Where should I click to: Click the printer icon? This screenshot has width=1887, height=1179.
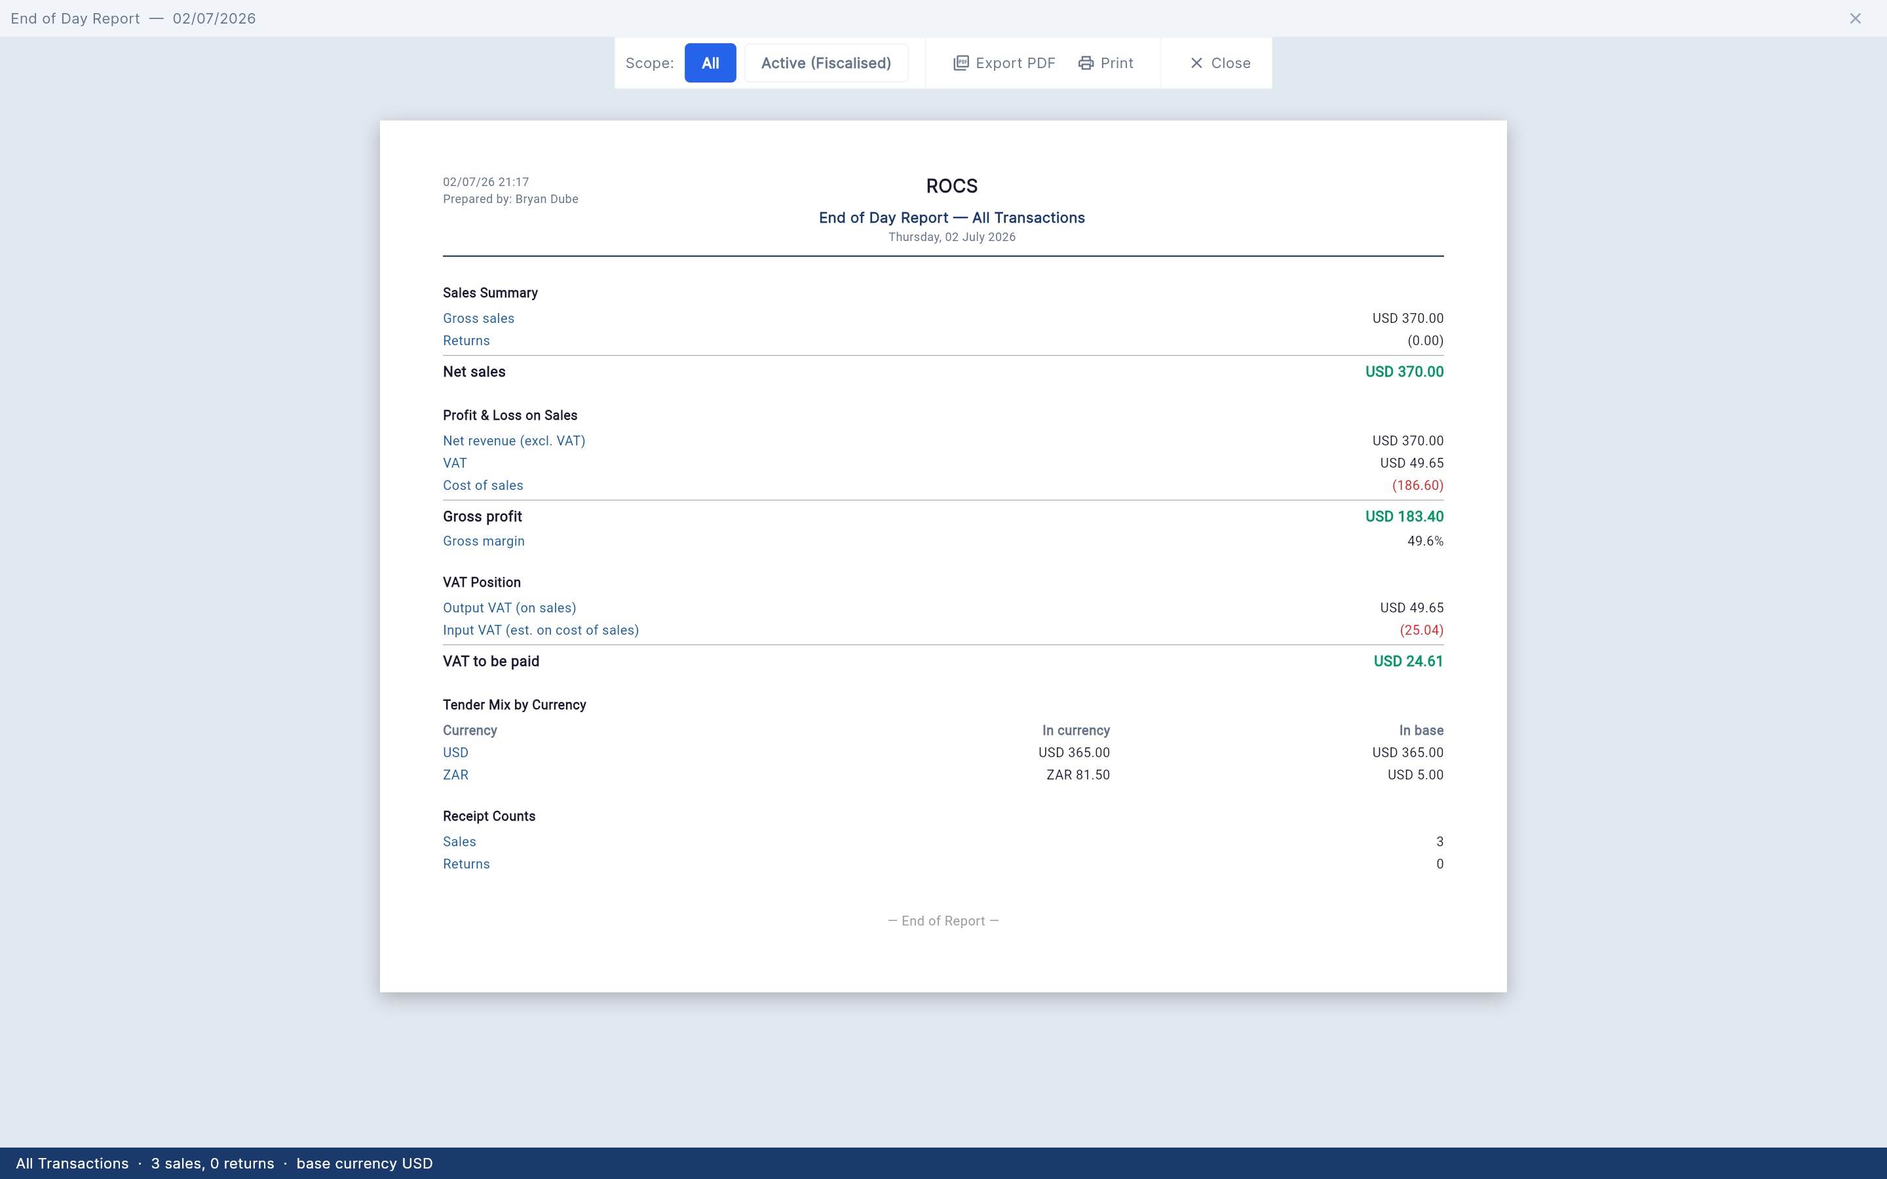pos(1086,63)
